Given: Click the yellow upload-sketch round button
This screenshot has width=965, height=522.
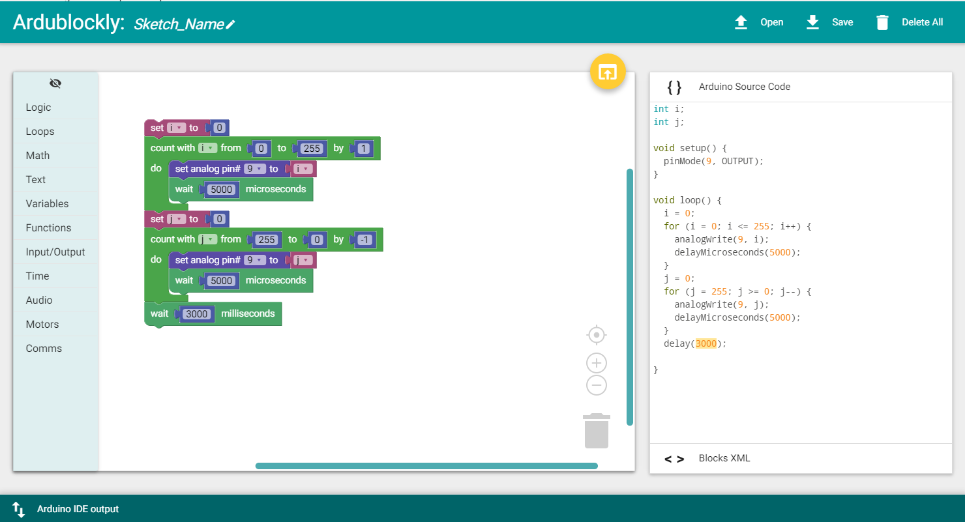Looking at the screenshot, I should 608,71.
